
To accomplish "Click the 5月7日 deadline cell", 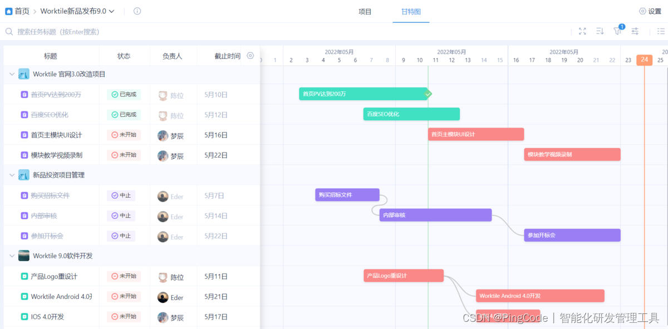I will 214,195.
